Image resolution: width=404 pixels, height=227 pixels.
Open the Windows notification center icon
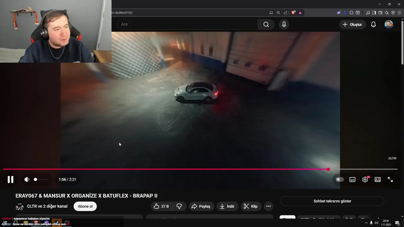(x=398, y=223)
